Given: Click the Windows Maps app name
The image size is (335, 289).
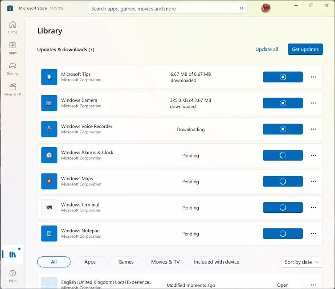Looking at the screenshot, I should tap(77, 178).
